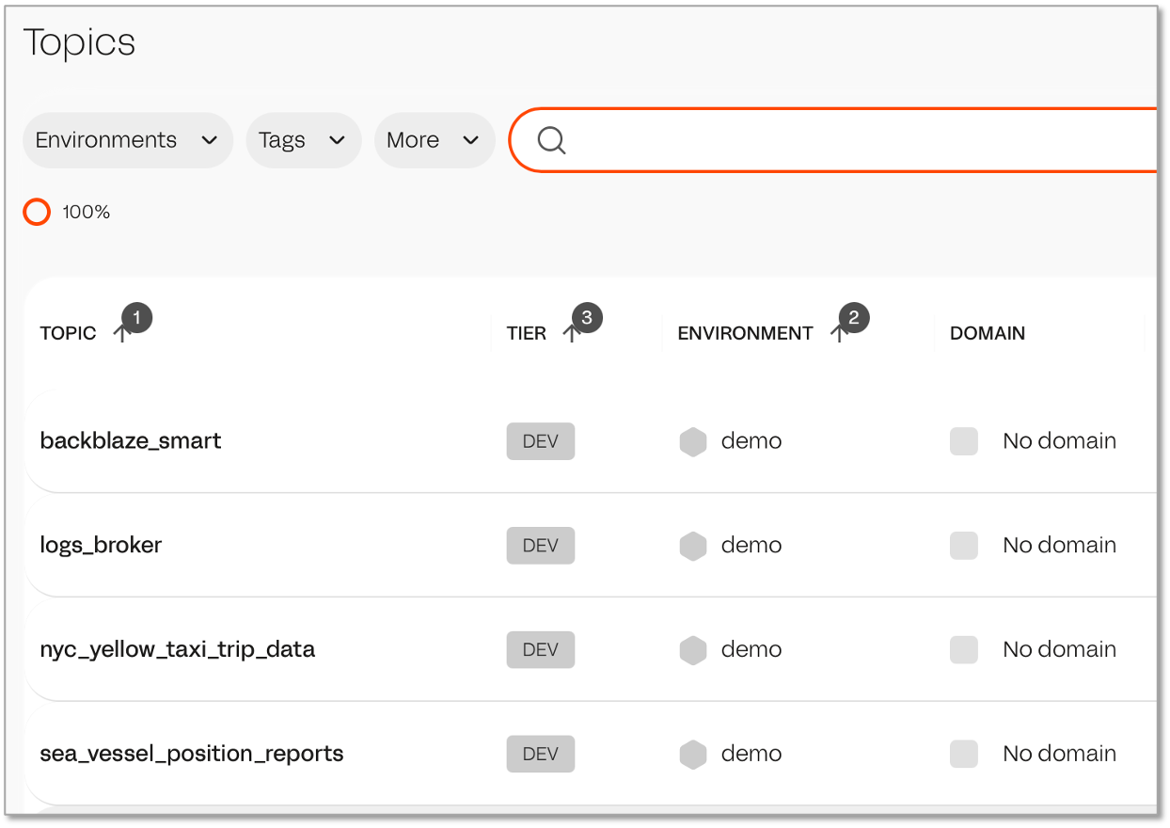Click the orange 100% progress circle
The height and width of the screenshot is (828, 1170).
point(37,213)
